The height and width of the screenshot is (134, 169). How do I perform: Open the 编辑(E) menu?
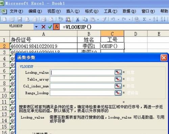tap(35, 11)
